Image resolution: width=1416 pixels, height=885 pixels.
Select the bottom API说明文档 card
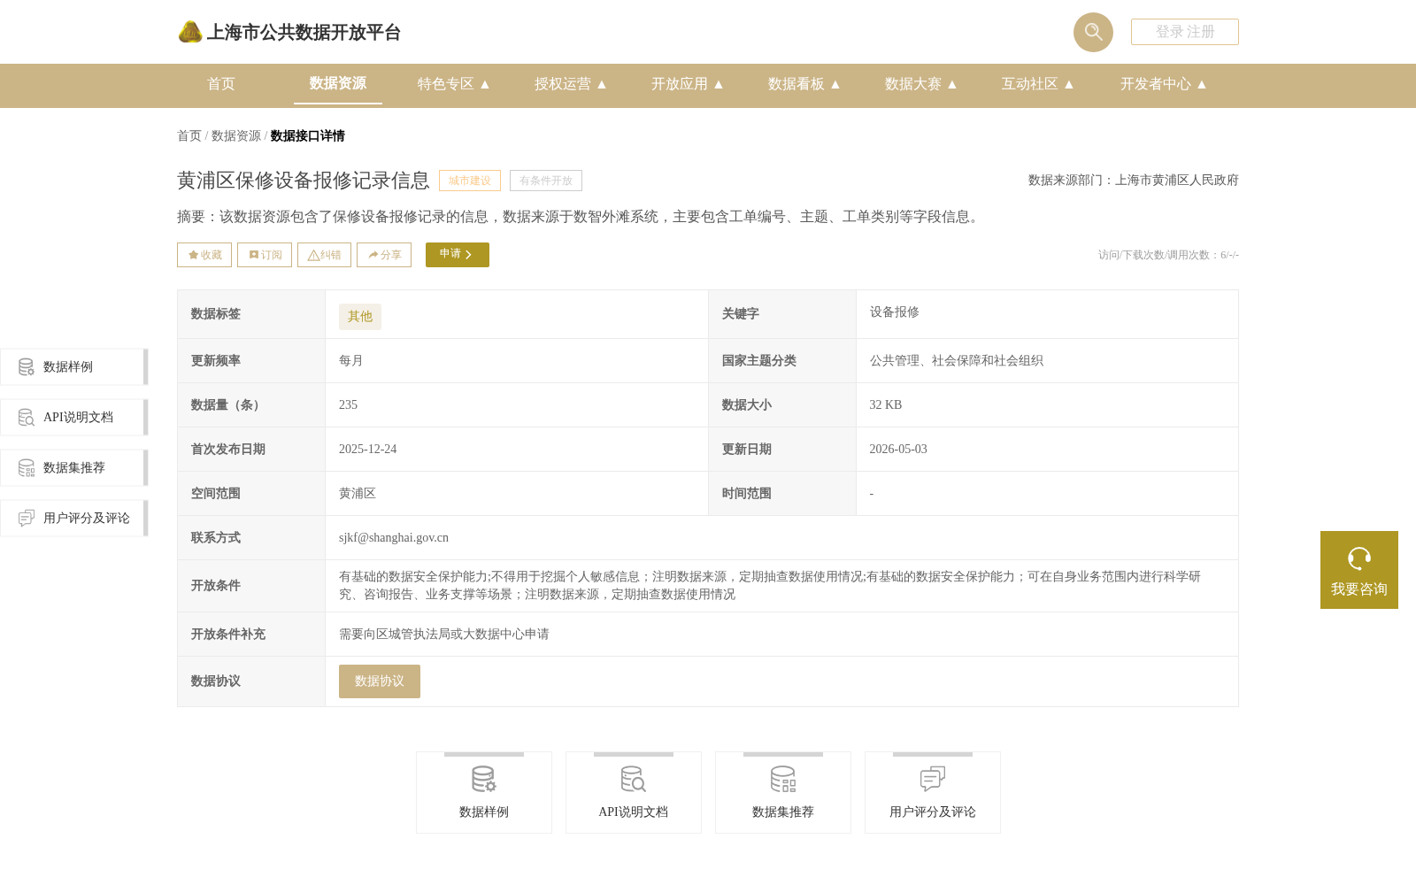tap(634, 793)
